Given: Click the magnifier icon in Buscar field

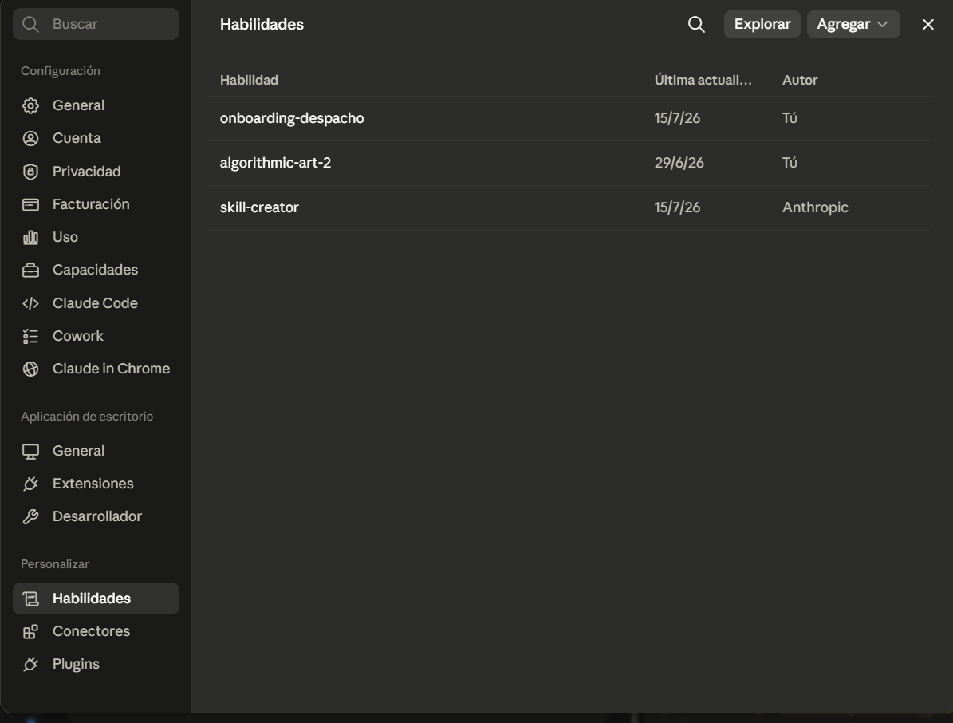Looking at the screenshot, I should click(30, 24).
